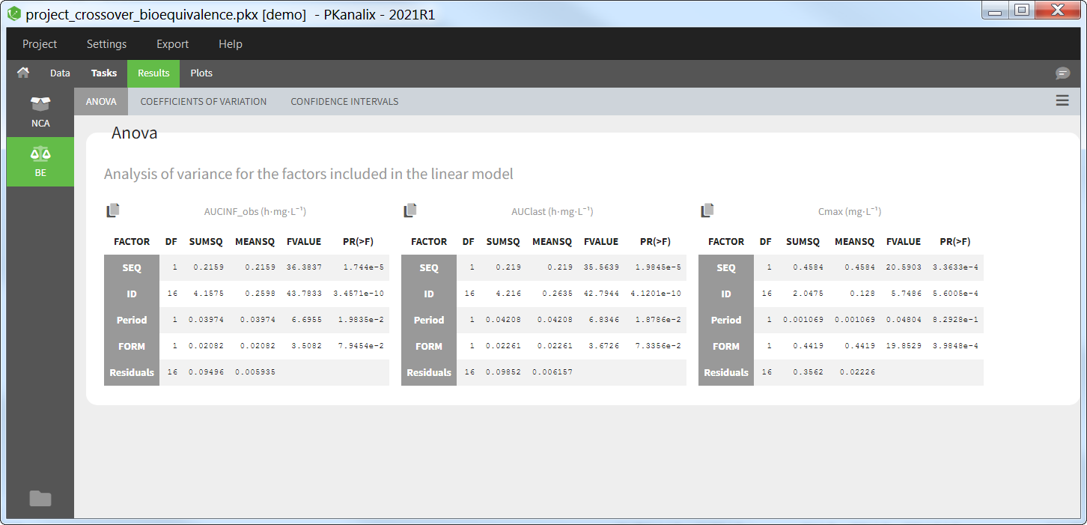Copy the AUCINF_obs ANOVA table

(113, 211)
